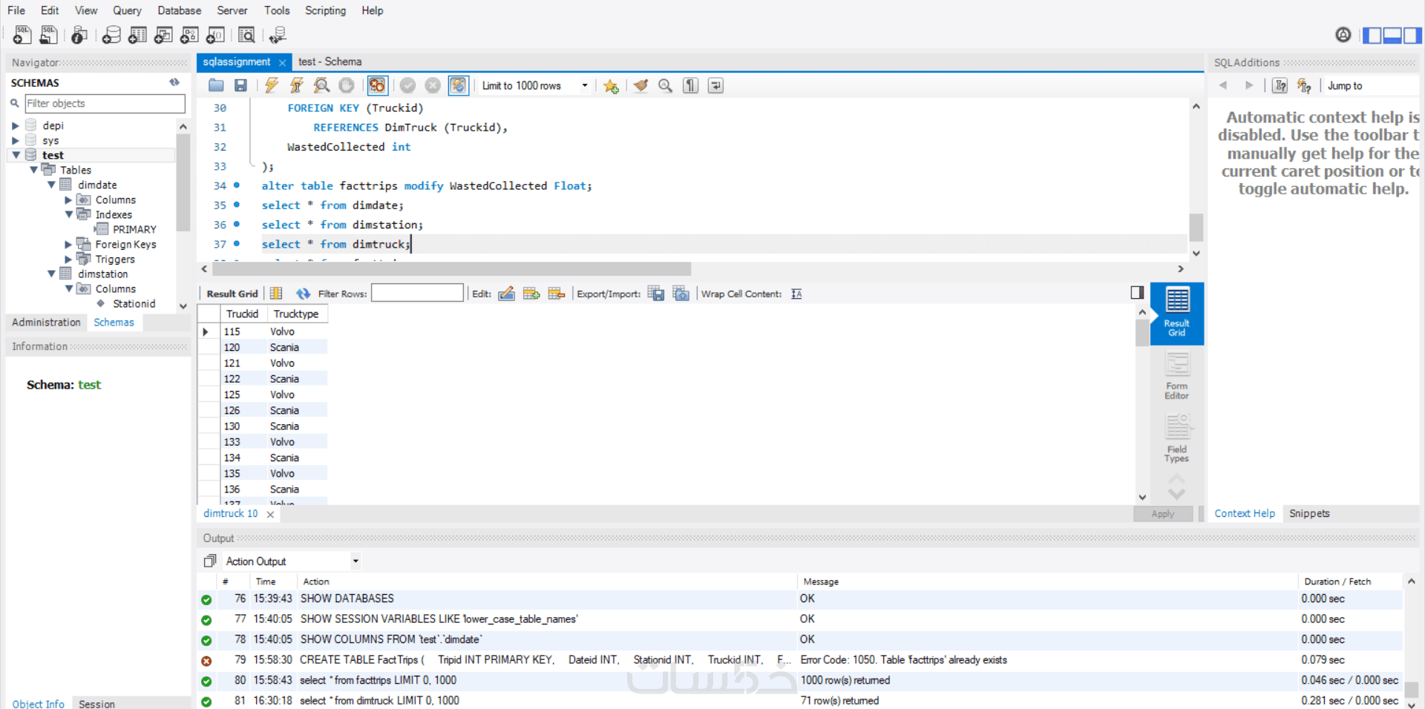1425x709 pixels.
Task: Execute the whole script with lightning bolt
Action: tap(272, 85)
